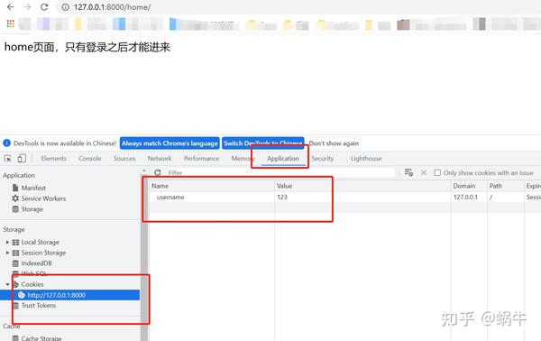Open the Console tab
This screenshot has width=541, height=341.
click(89, 159)
